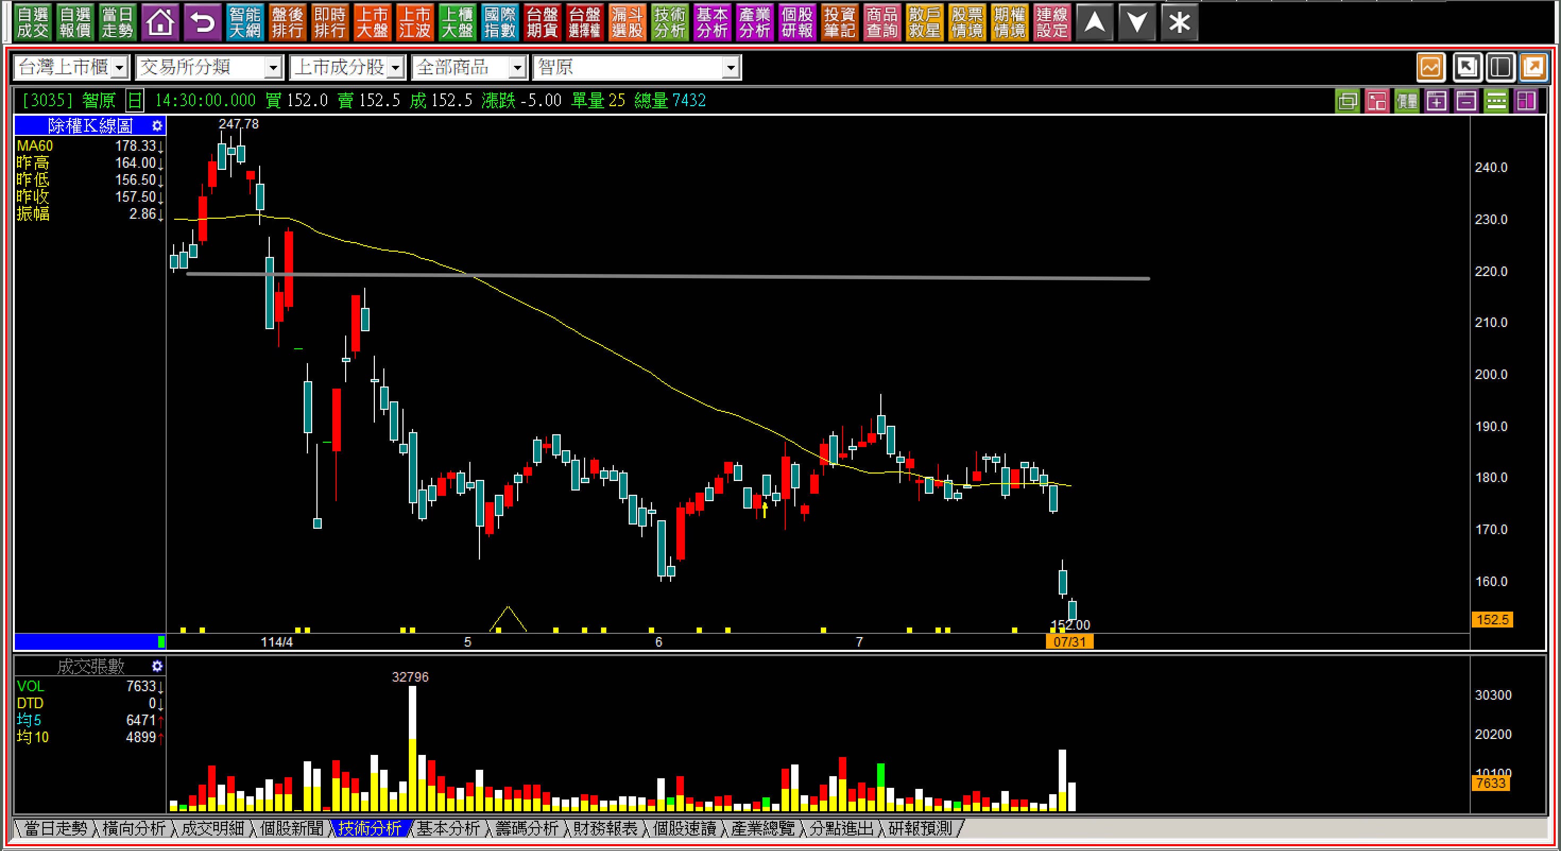This screenshot has height=851, width=1561.
Task: Toggle the 日 period box beside 智原
Action: [134, 100]
